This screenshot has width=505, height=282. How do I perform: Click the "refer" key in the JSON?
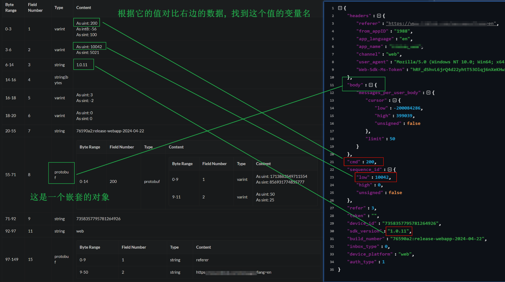[x=357, y=208]
